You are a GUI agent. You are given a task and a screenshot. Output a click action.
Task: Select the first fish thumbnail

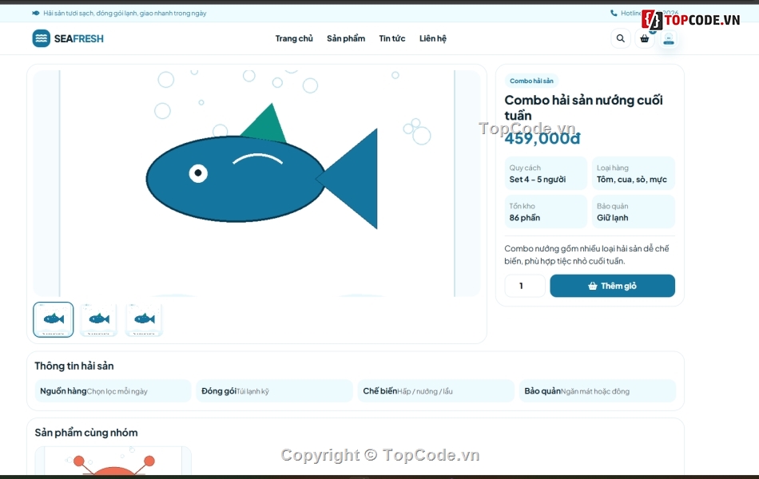pyautogui.click(x=54, y=319)
